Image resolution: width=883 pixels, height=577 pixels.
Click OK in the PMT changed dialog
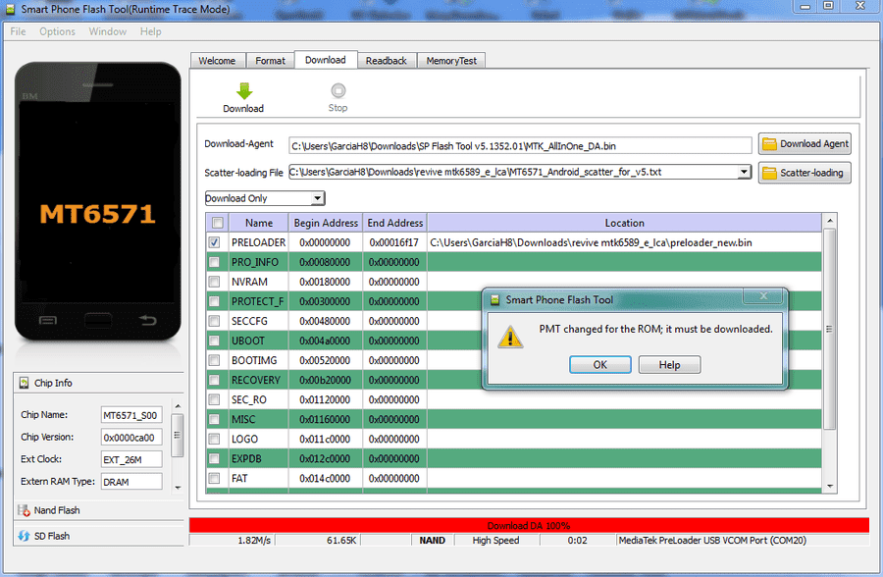pos(599,365)
